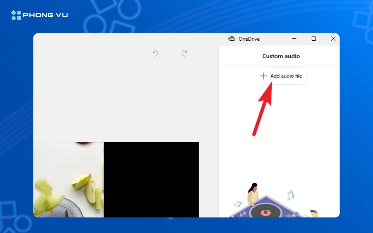Maximize the OneDrive window

click(x=314, y=39)
